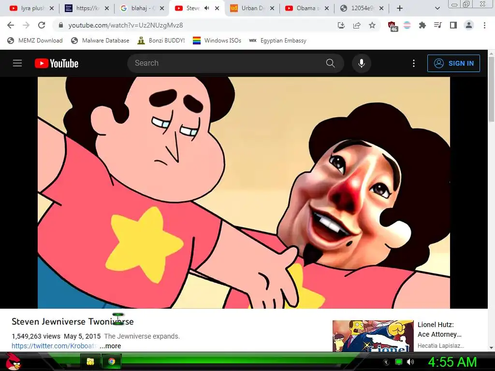Bookmark this page with the star icon
Screen dimensions: 495x371
[372, 25]
